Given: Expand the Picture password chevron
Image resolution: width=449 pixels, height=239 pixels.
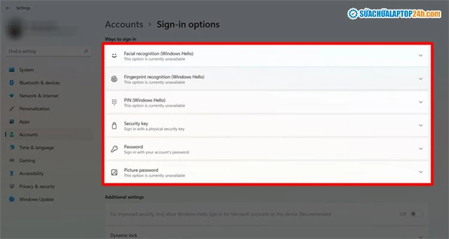Looking at the screenshot, I should (x=420, y=172).
